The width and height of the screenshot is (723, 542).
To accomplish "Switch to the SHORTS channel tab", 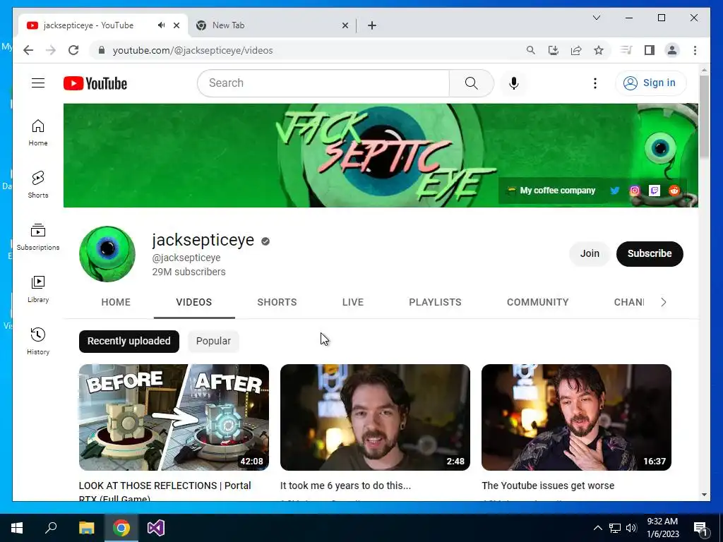I will pyautogui.click(x=277, y=302).
